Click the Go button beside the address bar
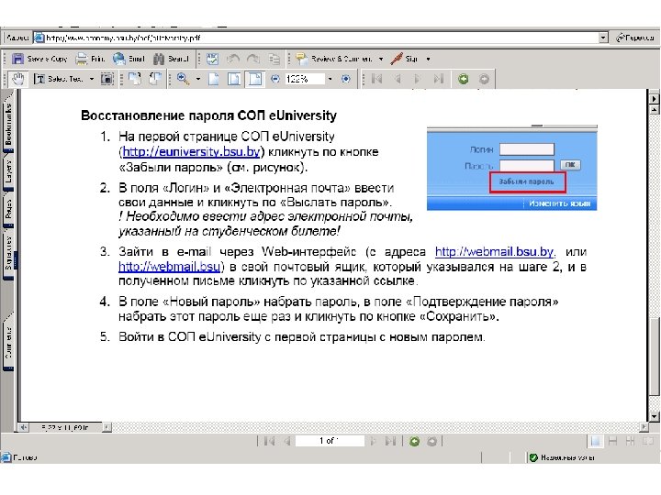The height and width of the screenshot is (495, 661). pos(635,38)
